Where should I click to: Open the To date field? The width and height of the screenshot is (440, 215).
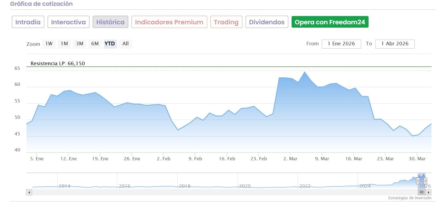[395, 44]
